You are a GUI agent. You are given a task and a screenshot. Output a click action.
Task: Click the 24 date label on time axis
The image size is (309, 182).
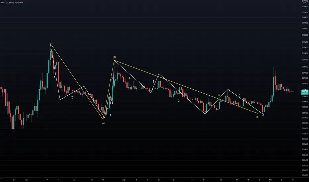[14, 180]
